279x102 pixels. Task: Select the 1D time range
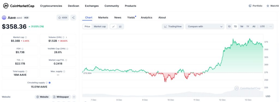coord(229,27)
